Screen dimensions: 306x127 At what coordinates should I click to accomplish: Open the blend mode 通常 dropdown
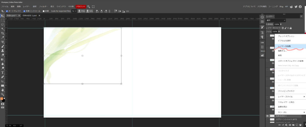click(276, 20)
